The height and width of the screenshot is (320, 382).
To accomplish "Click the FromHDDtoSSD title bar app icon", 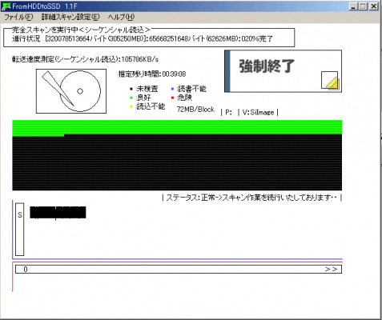I will click(x=6, y=6).
